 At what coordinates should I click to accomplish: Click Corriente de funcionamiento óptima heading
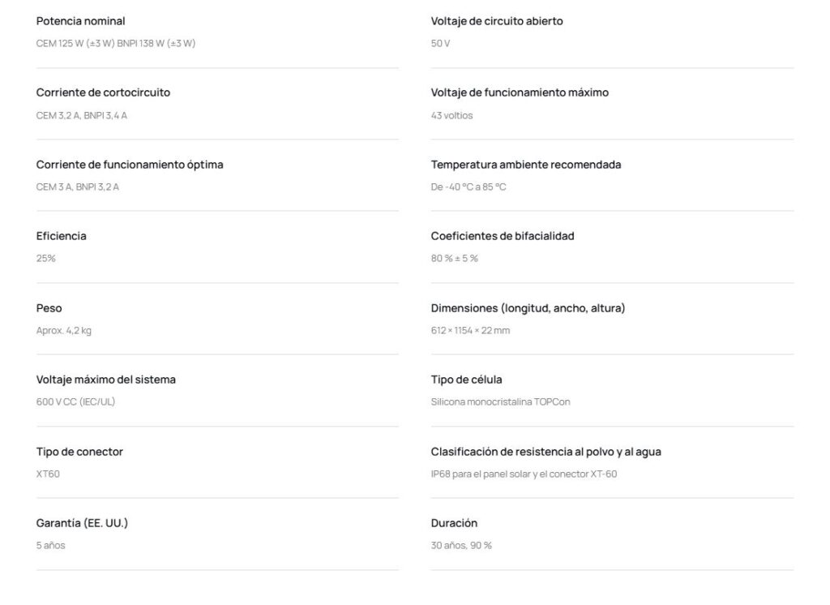[130, 165]
